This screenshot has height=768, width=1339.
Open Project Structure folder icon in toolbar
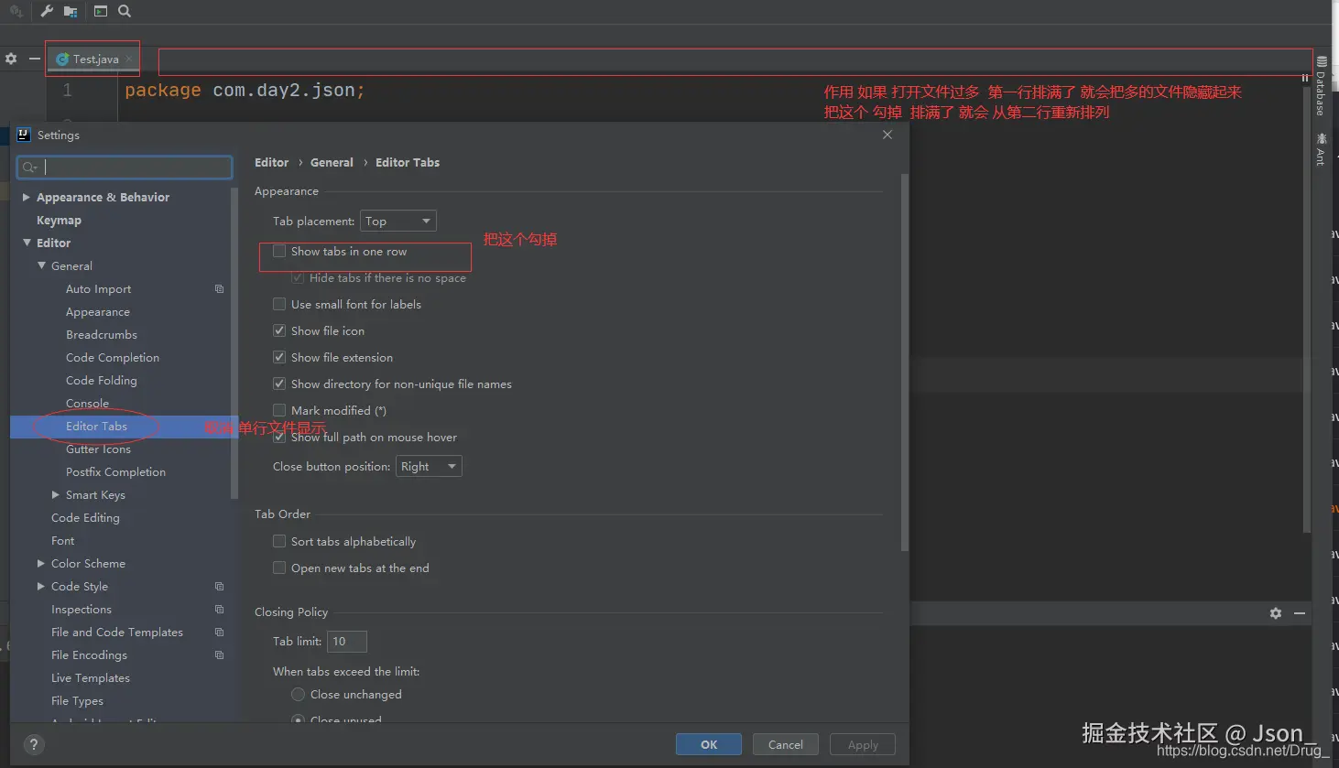[71, 11]
